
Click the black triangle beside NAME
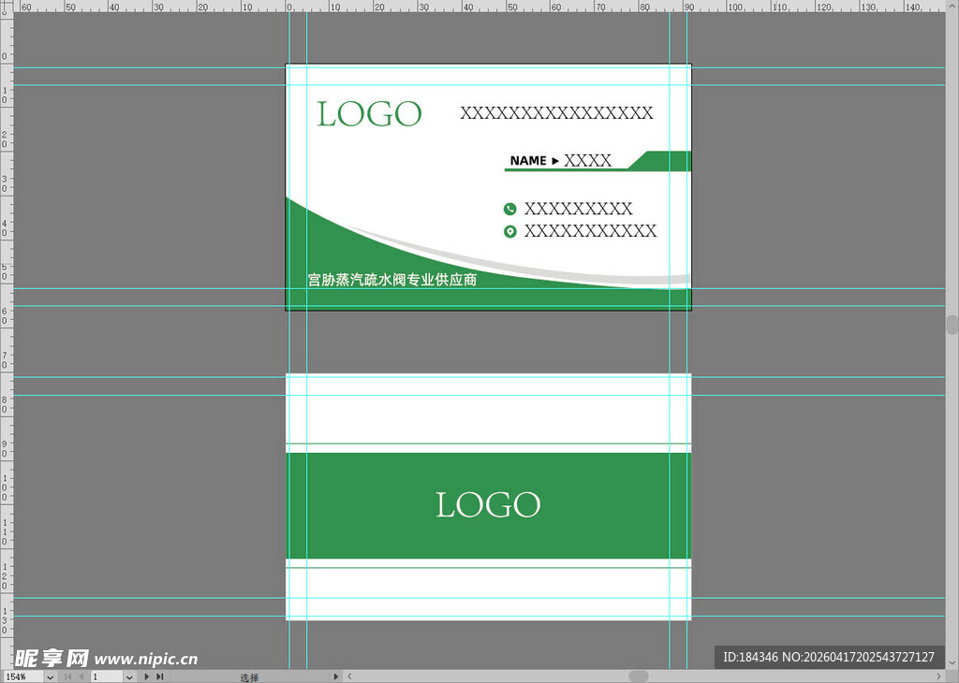pos(555,161)
